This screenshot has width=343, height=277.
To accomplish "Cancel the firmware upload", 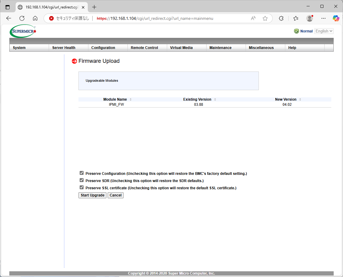I will [115, 195].
